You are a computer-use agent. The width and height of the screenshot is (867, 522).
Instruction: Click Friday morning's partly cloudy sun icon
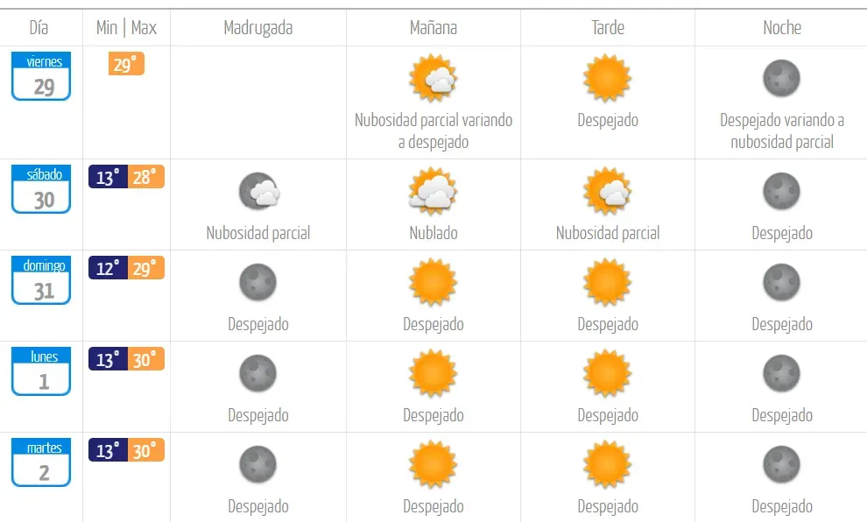433,79
